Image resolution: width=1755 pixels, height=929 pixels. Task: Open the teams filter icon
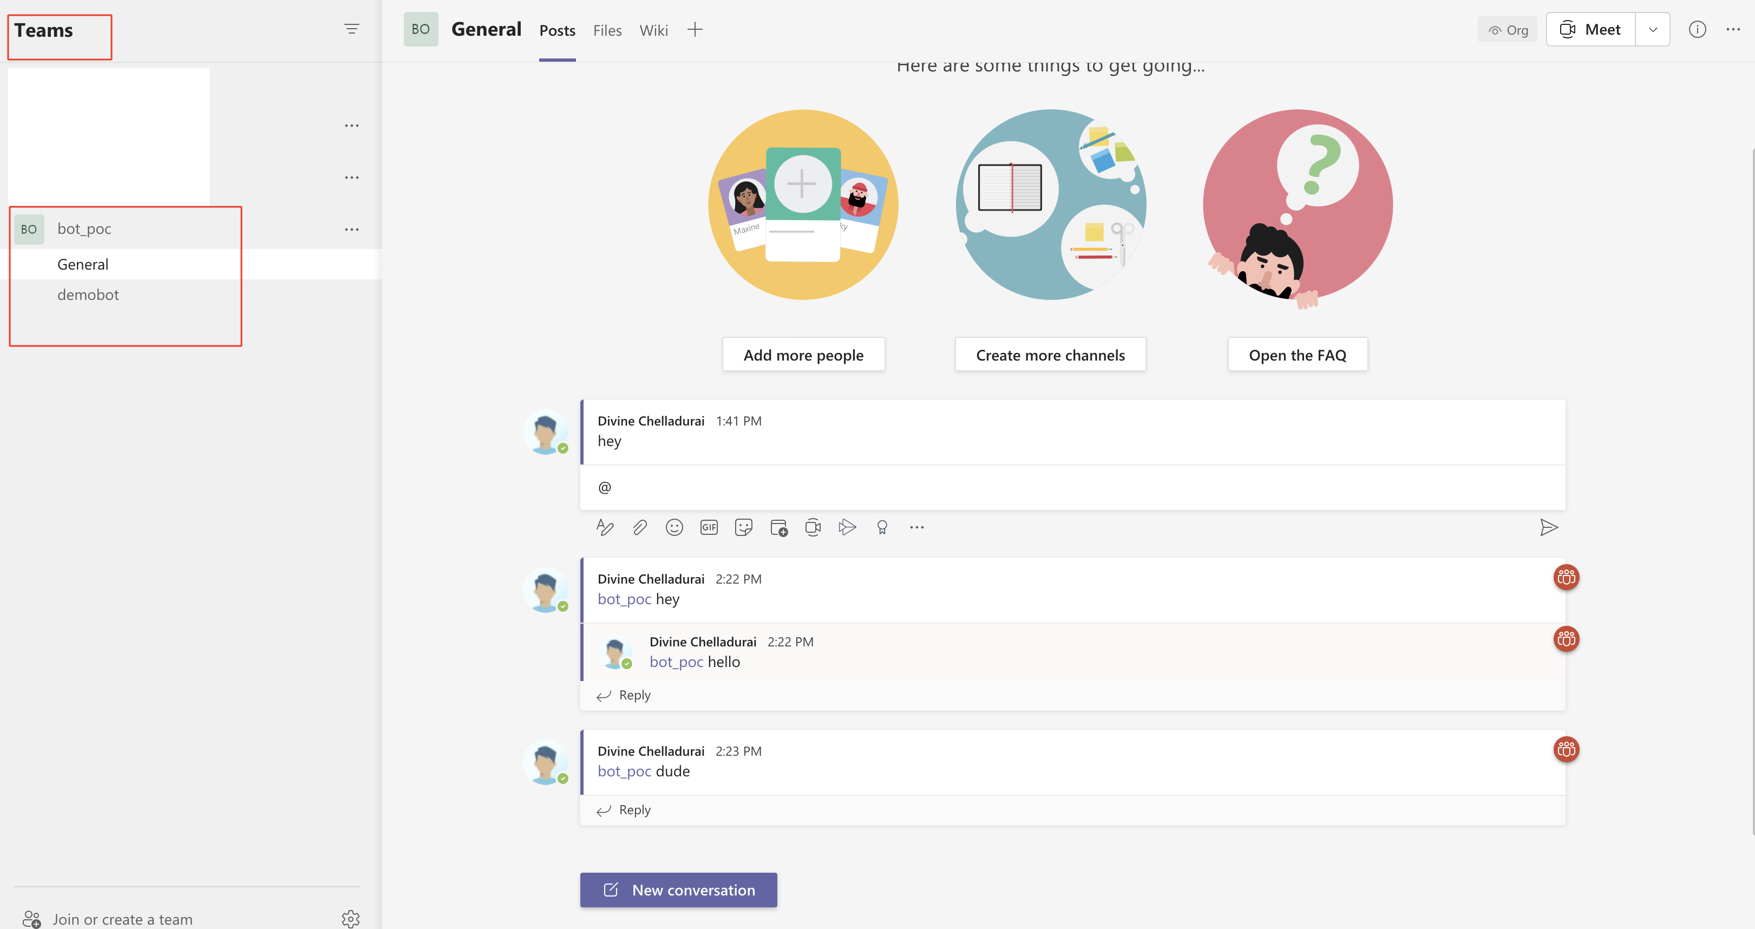click(x=351, y=29)
